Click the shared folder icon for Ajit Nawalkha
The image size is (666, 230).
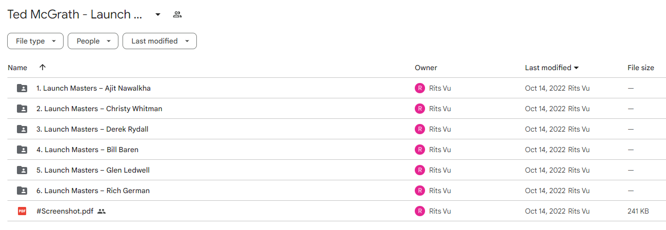point(22,88)
